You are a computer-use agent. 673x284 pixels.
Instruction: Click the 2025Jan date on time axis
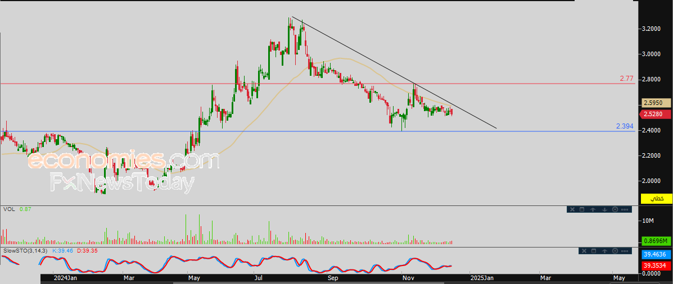[481, 278]
